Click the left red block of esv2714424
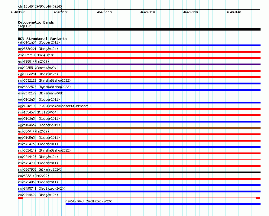This screenshot has width=269, height=216. tap(21, 198)
